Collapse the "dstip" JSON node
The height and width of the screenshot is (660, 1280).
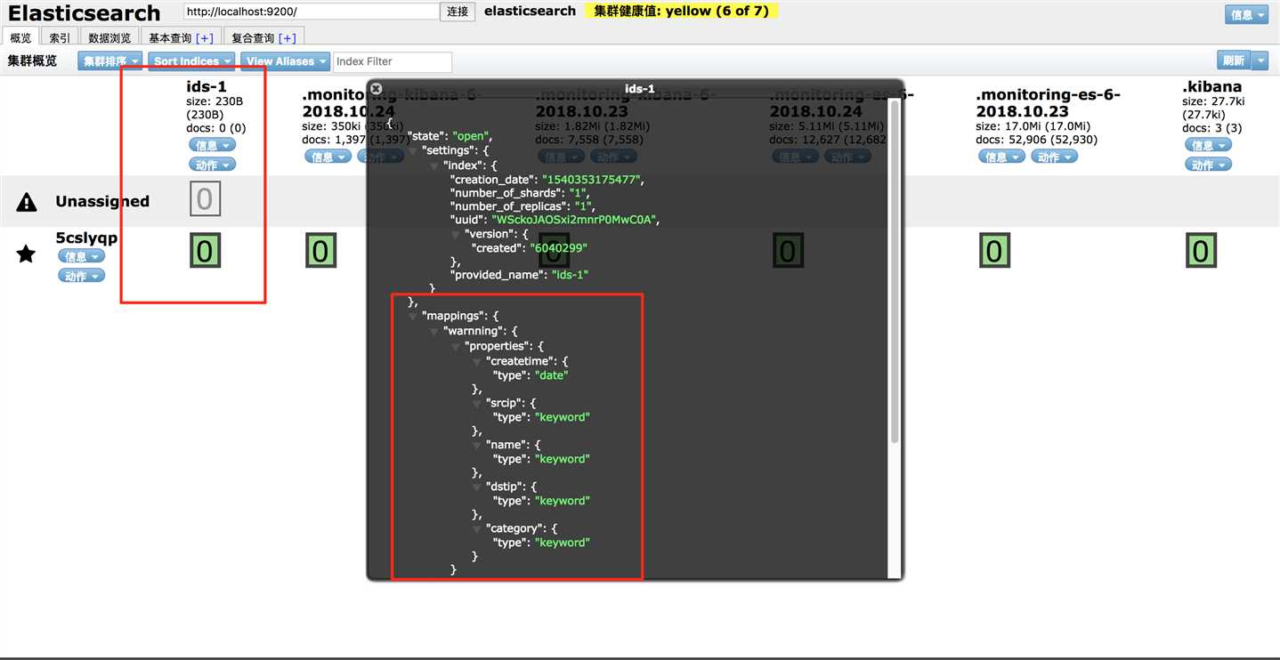click(x=478, y=487)
